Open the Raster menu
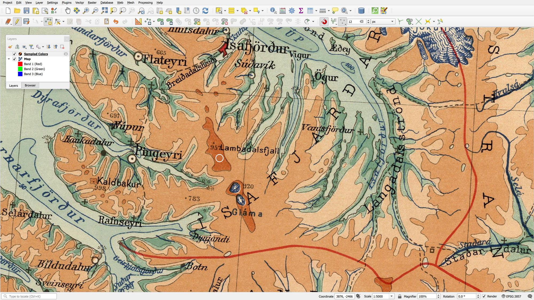The image size is (534, 300). pyautogui.click(x=92, y=2)
